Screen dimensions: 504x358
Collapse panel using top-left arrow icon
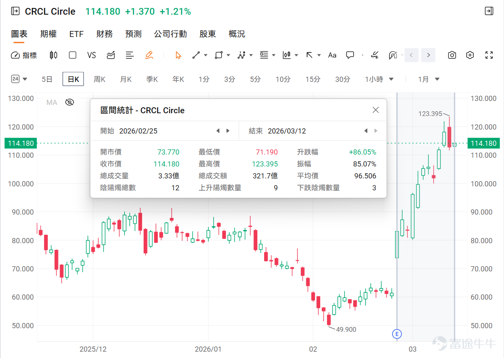[15, 11]
